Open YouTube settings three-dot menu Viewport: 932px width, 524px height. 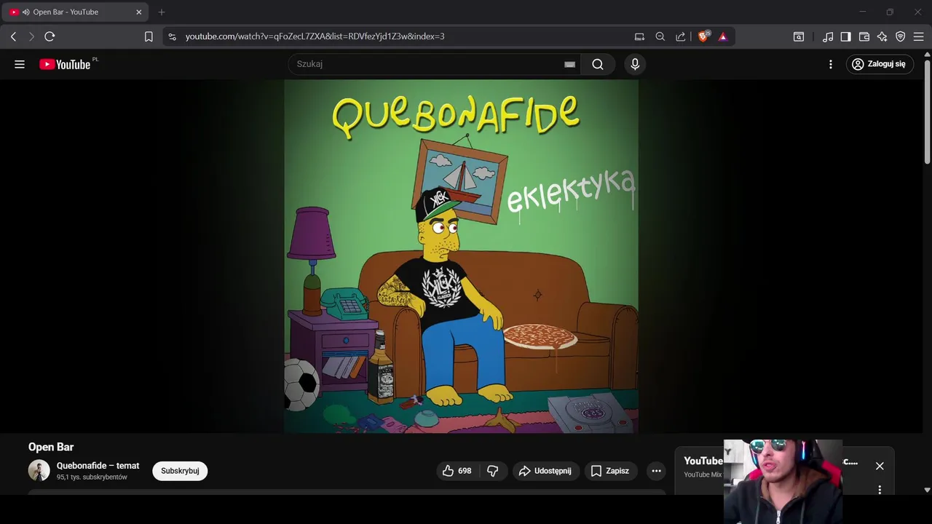pyautogui.click(x=831, y=64)
